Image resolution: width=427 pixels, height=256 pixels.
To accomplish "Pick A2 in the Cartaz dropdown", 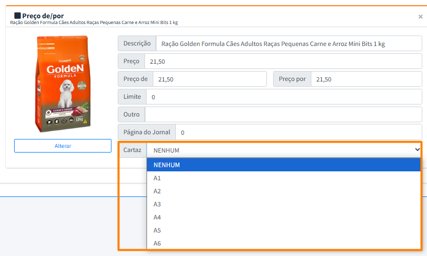I will tap(284, 191).
